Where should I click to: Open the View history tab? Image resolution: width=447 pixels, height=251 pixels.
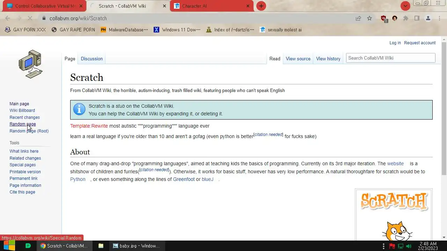(x=328, y=59)
